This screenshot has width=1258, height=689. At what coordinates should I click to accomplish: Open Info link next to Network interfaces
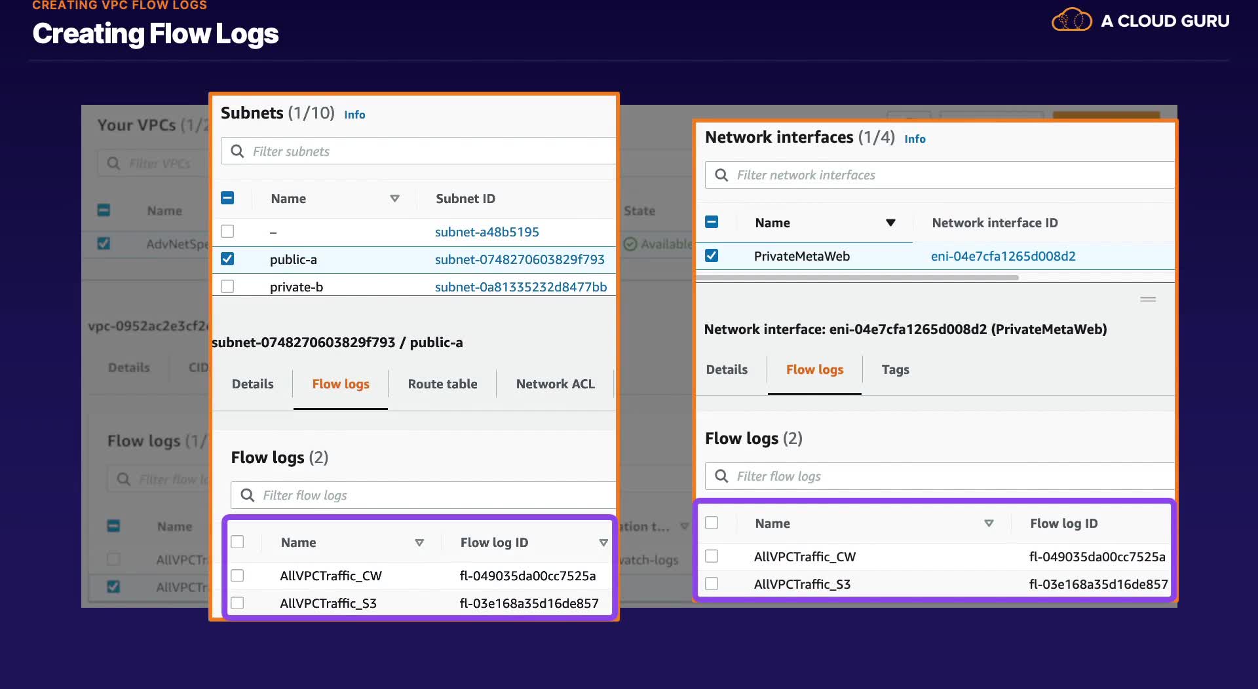point(915,139)
